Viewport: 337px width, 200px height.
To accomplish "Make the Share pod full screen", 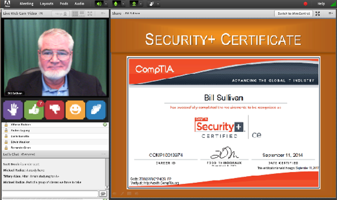I will pos(318,14).
